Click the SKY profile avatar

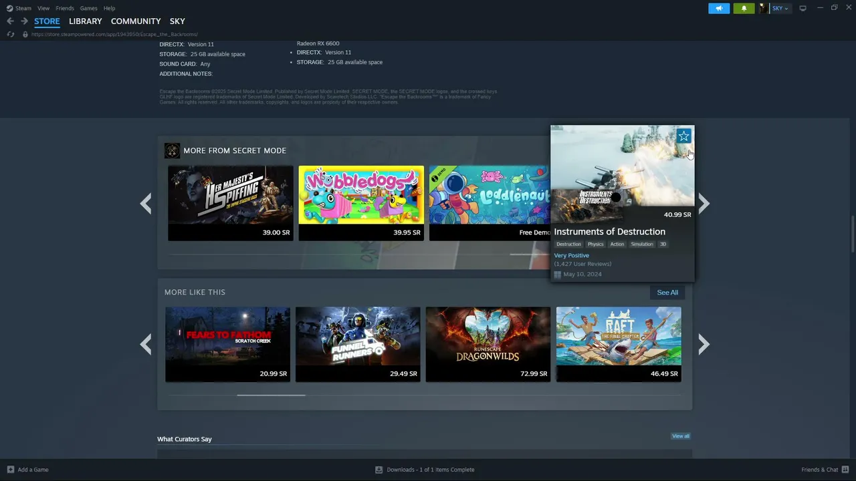764,8
